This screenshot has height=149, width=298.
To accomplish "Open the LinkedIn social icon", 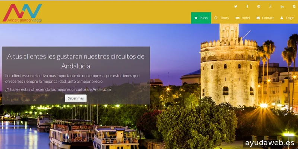I will [282, 6].
